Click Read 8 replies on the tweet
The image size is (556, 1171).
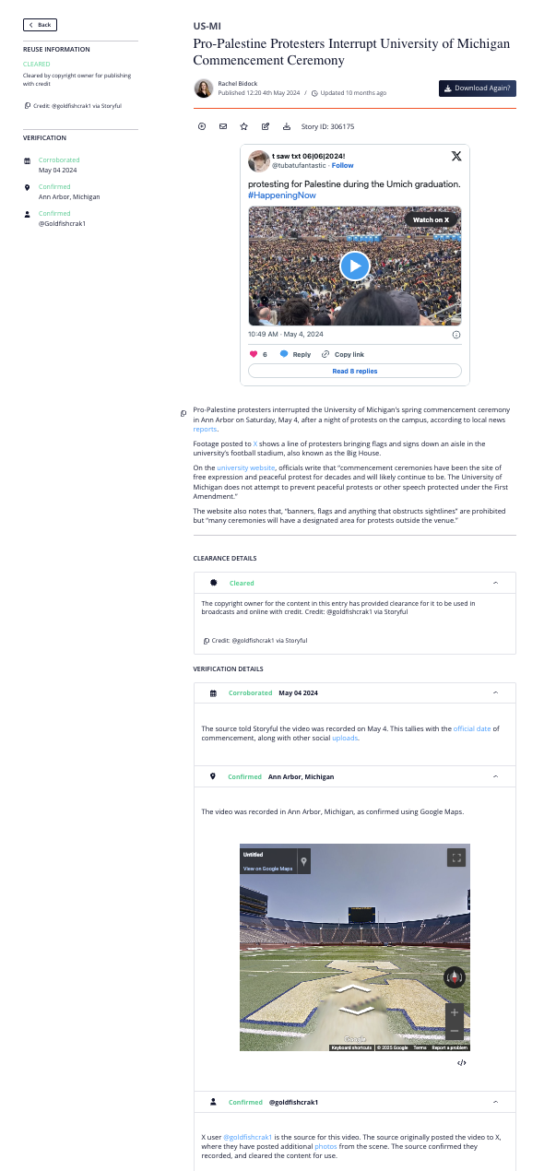click(355, 371)
